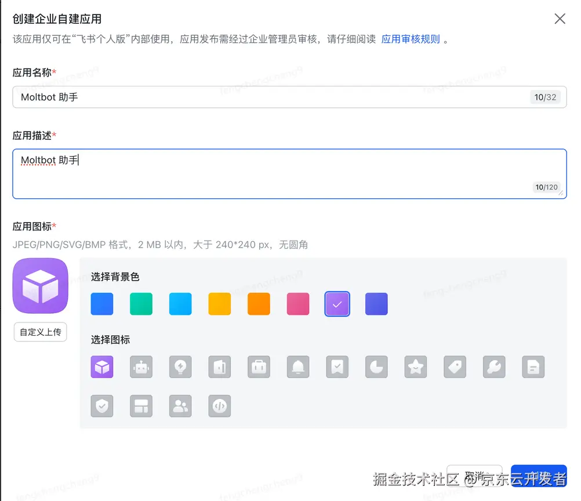Click the 应用描述 description text field
This screenshot has height=501, width=581.
[289, 173]
